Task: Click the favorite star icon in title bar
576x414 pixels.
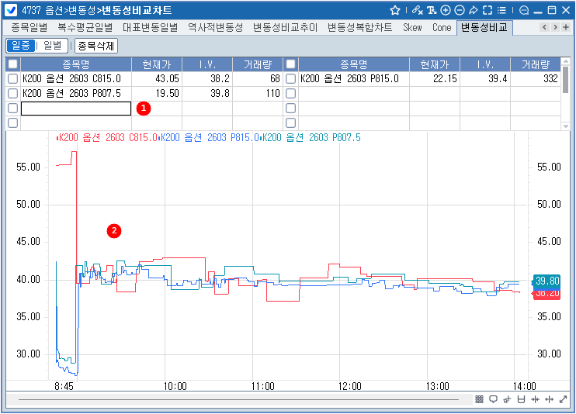Action: [395, 11]
